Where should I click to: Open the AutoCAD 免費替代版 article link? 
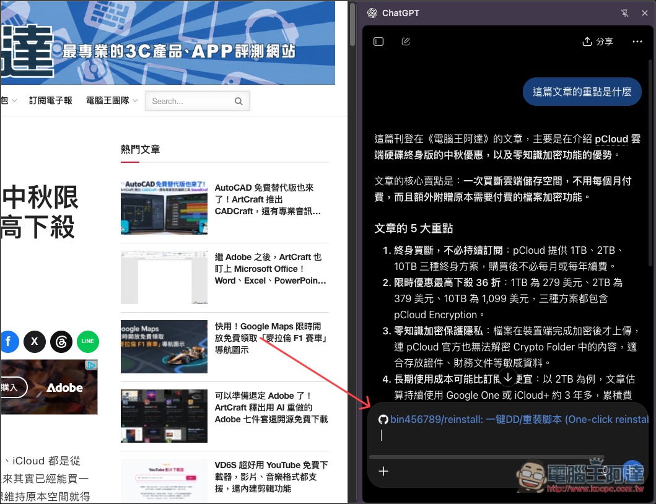pos(268,199)
